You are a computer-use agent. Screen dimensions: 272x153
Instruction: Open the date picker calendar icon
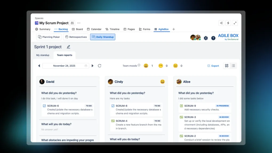coord(86,66)
